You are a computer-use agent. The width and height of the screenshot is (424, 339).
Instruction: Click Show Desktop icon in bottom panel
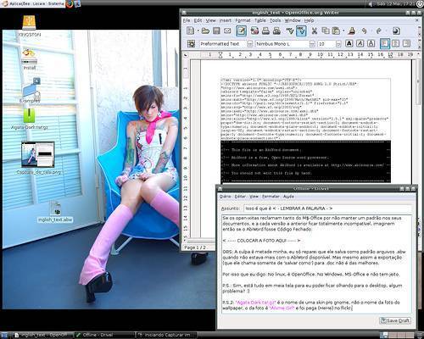(x=4, y=336)
